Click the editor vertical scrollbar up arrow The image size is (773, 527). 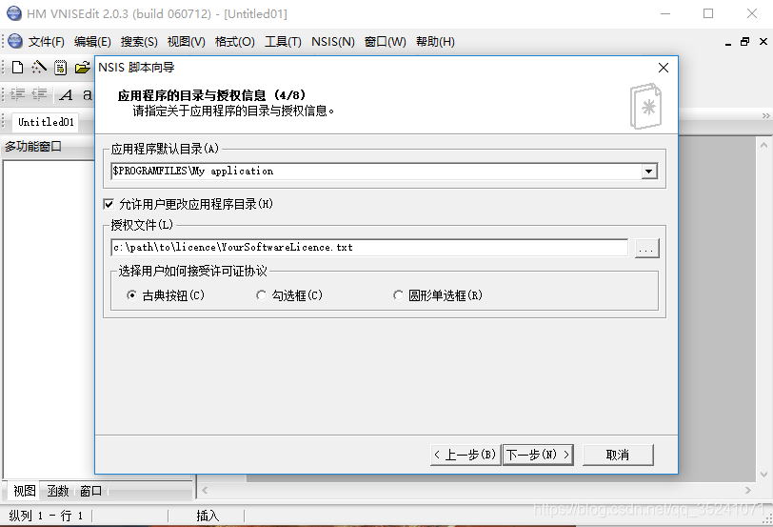point(763,145)
